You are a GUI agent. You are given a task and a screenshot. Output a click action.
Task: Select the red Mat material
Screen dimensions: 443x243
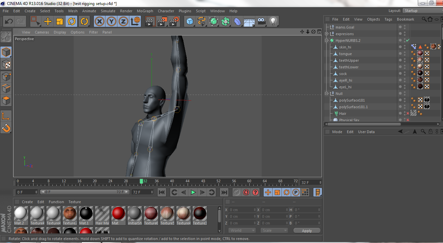pos(118,215)
